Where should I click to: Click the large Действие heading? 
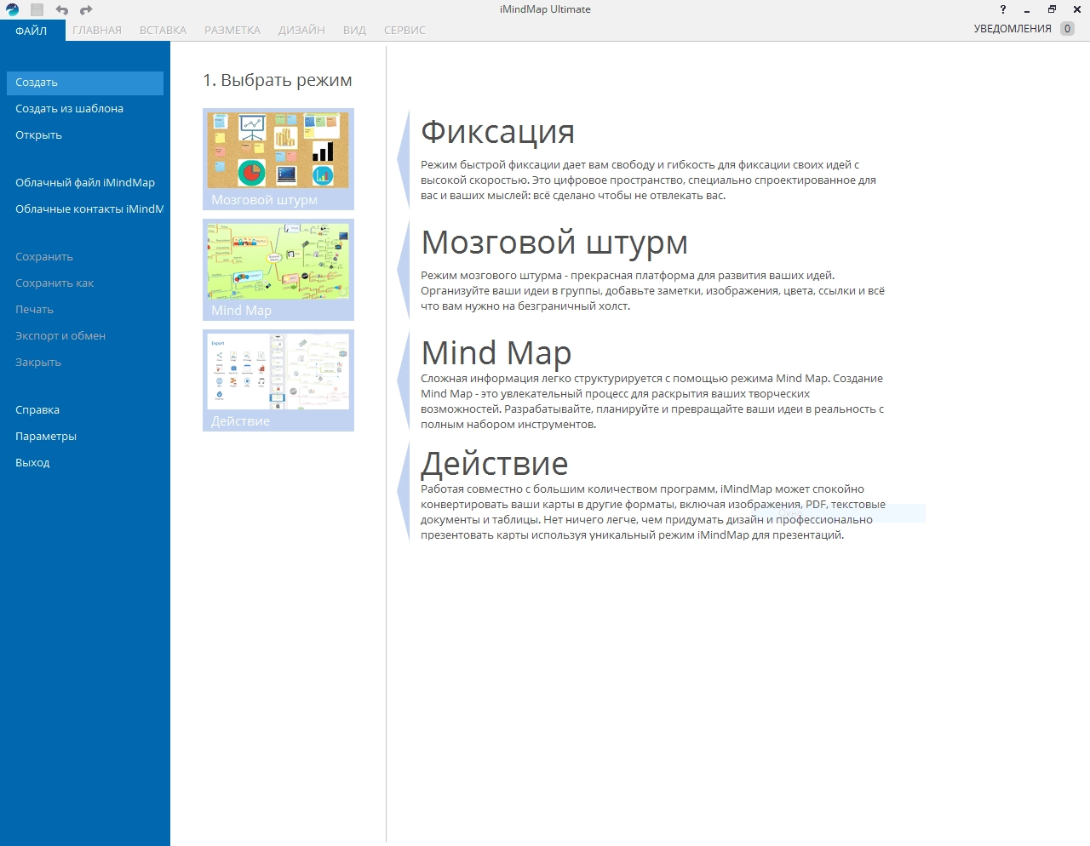(x=495, y=464)
